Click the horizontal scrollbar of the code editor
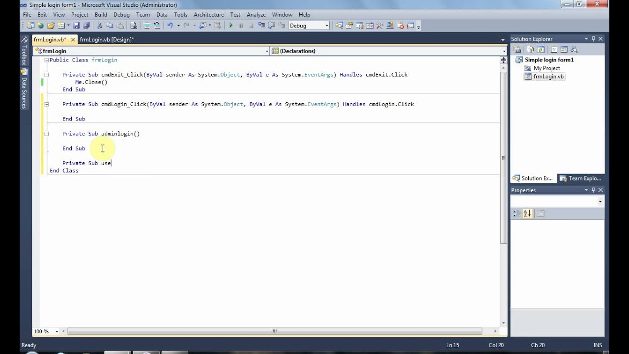The image size is (629, 354). [275, 331]
